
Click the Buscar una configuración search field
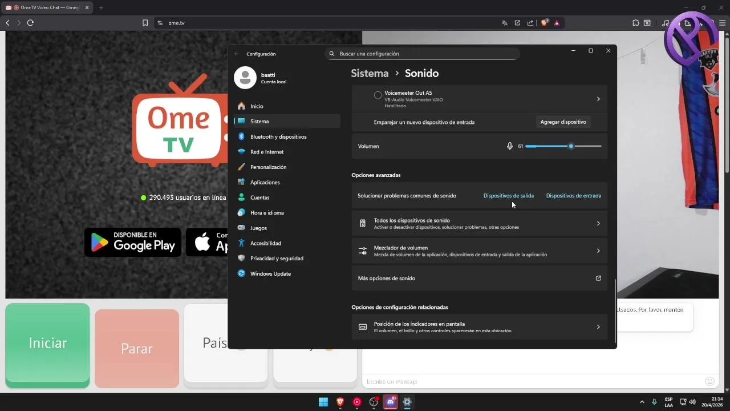point(423,54)
